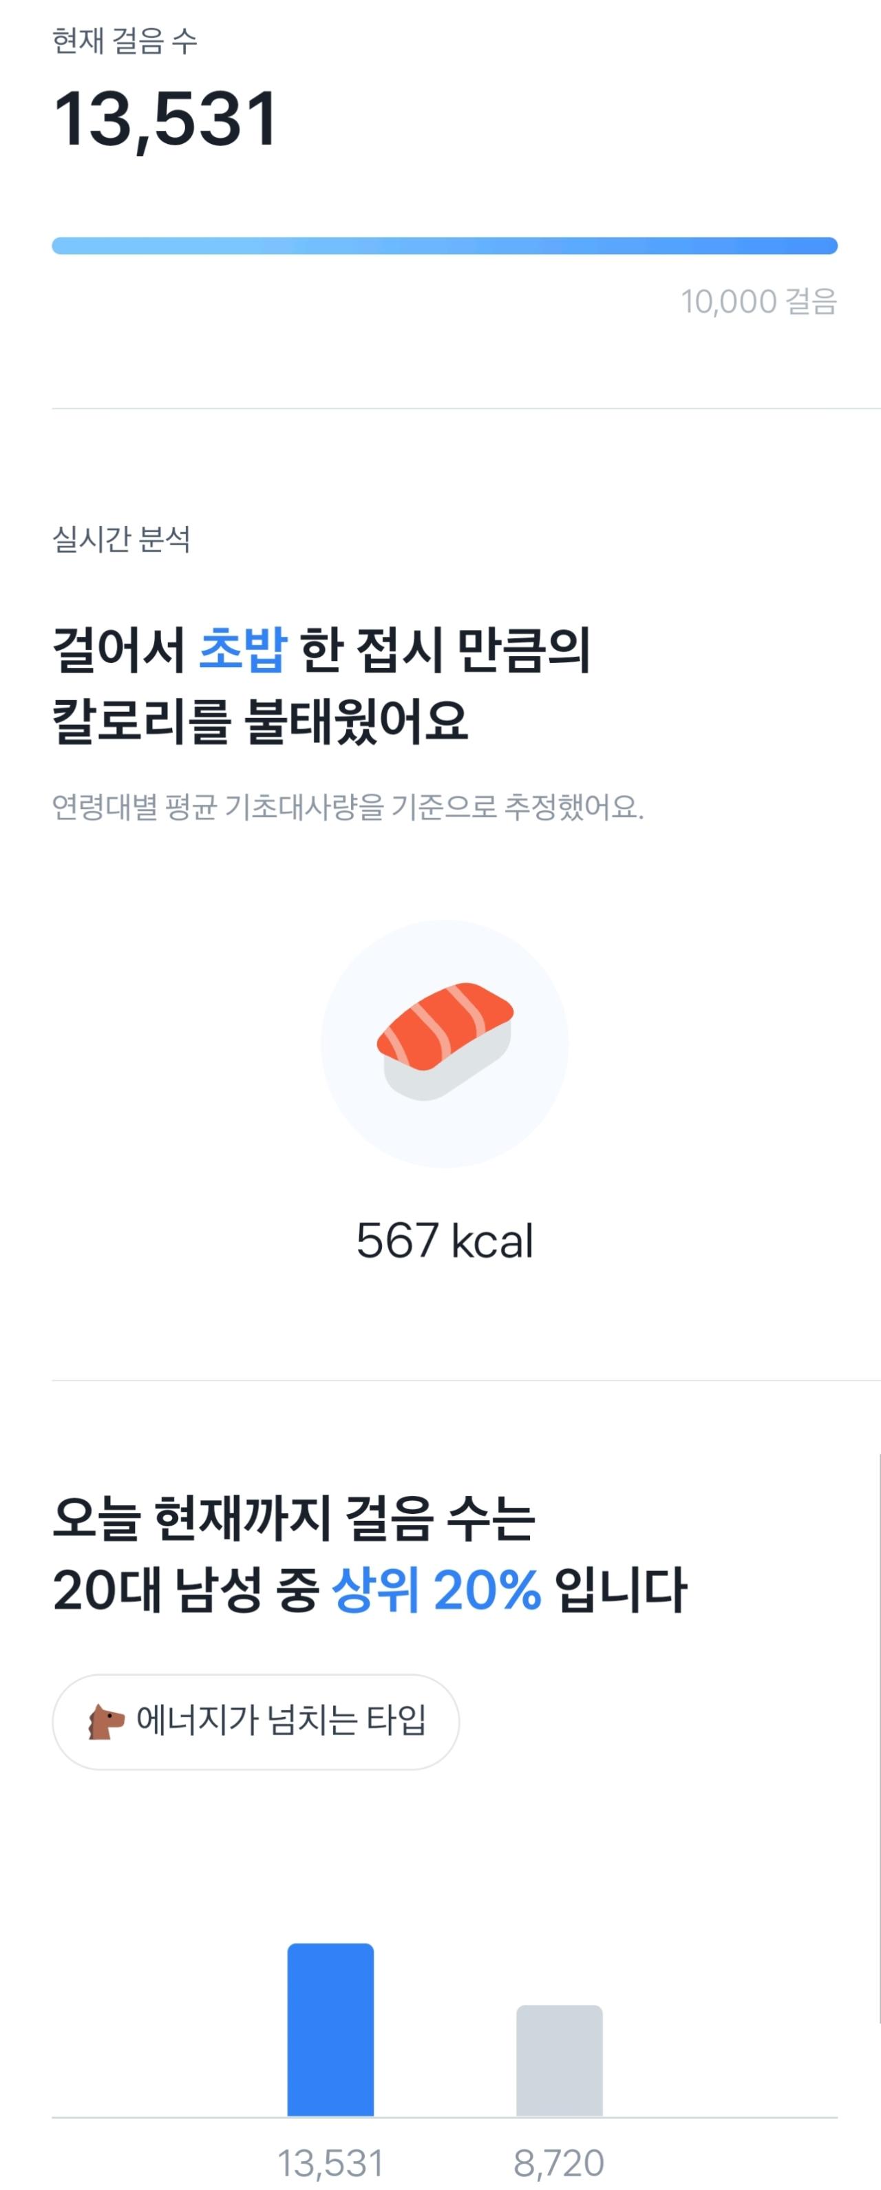
Task: Tap the '10,000 걸음' goal label
Action: point(758,301)
